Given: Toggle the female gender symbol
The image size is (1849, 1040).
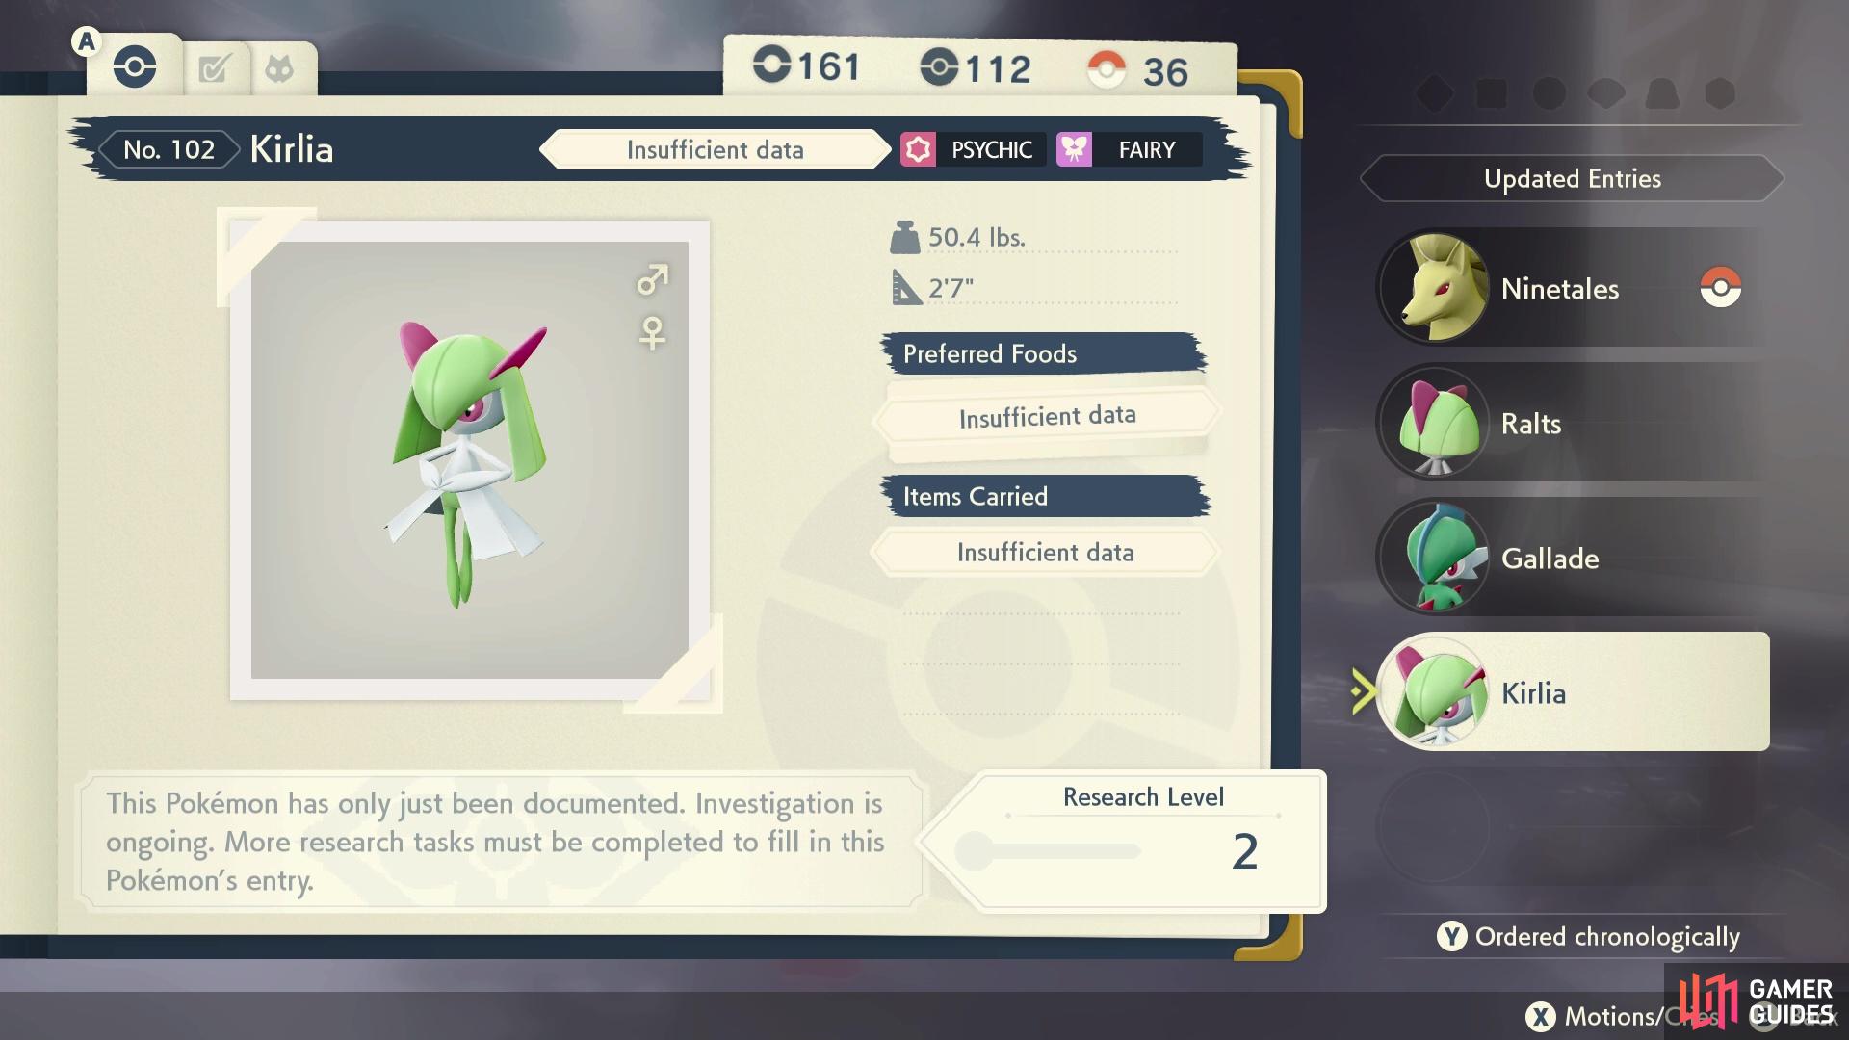Looking at the screenshot, I should coord(652,333).
